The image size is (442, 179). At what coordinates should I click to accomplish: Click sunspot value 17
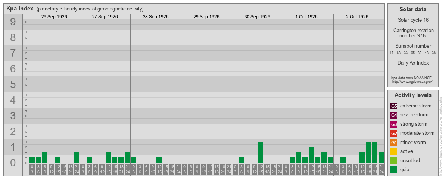tap(392, 53)
